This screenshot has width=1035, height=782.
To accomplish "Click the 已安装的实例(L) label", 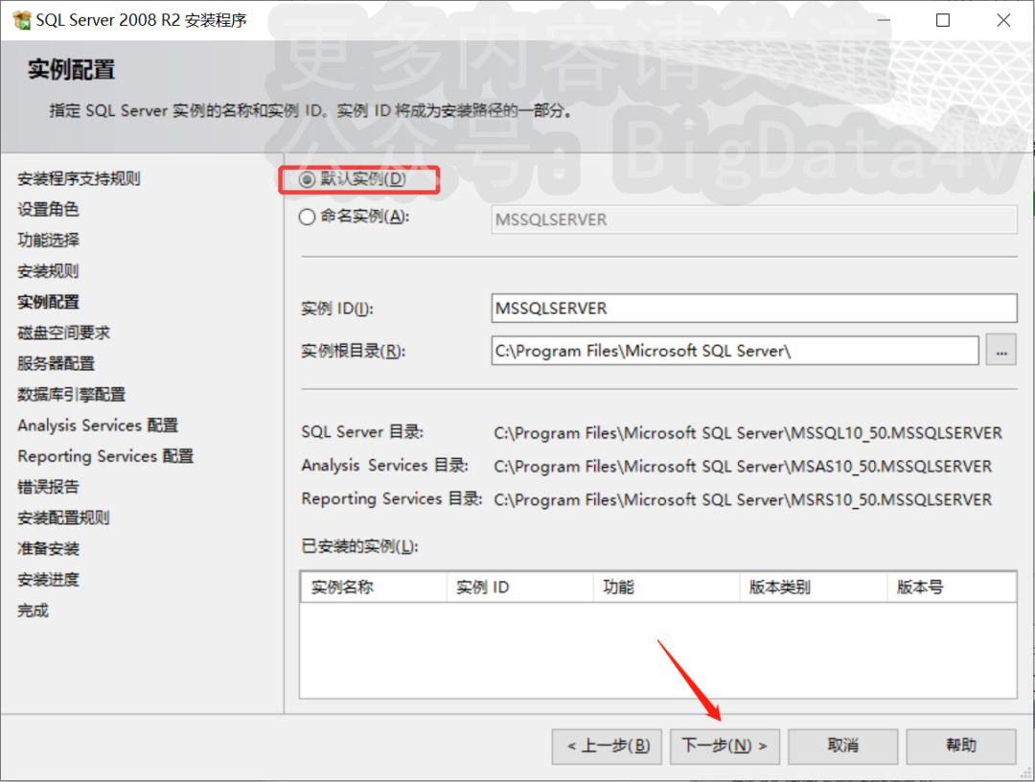I will click(359, 546).
